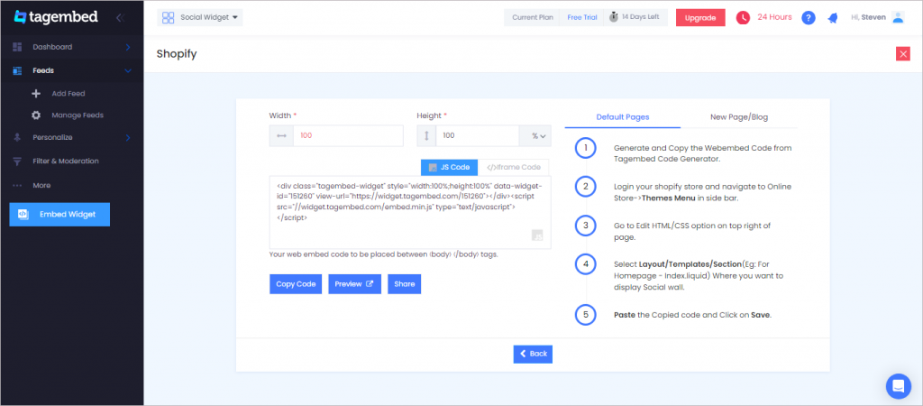923x406 pixels.
Task: Click the Width input field
Action: pos(348,135)
